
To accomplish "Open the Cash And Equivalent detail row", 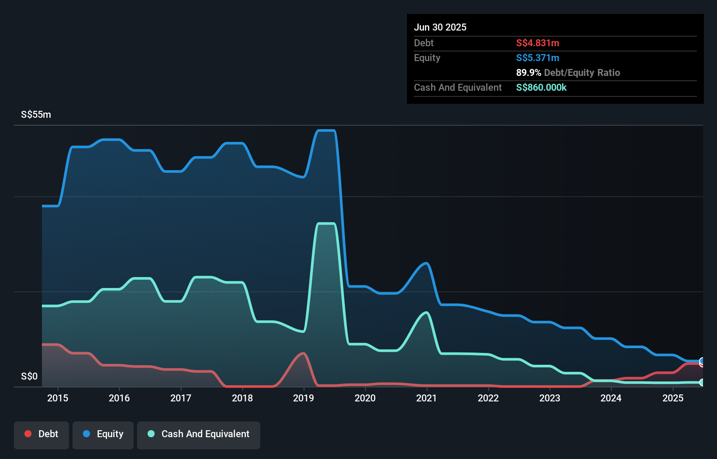I will [x=457, y=87].
